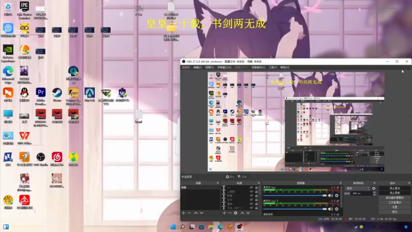Open 场景集合(S) menu in OBS

pyautogui.click(x=259, y=68)
